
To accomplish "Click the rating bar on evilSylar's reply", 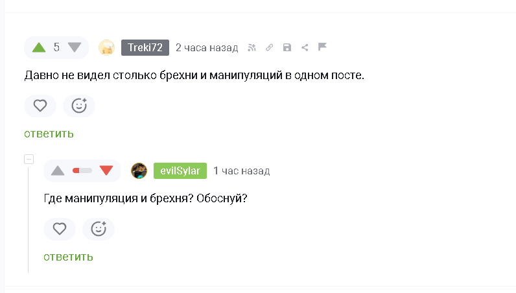I will 82,170.
